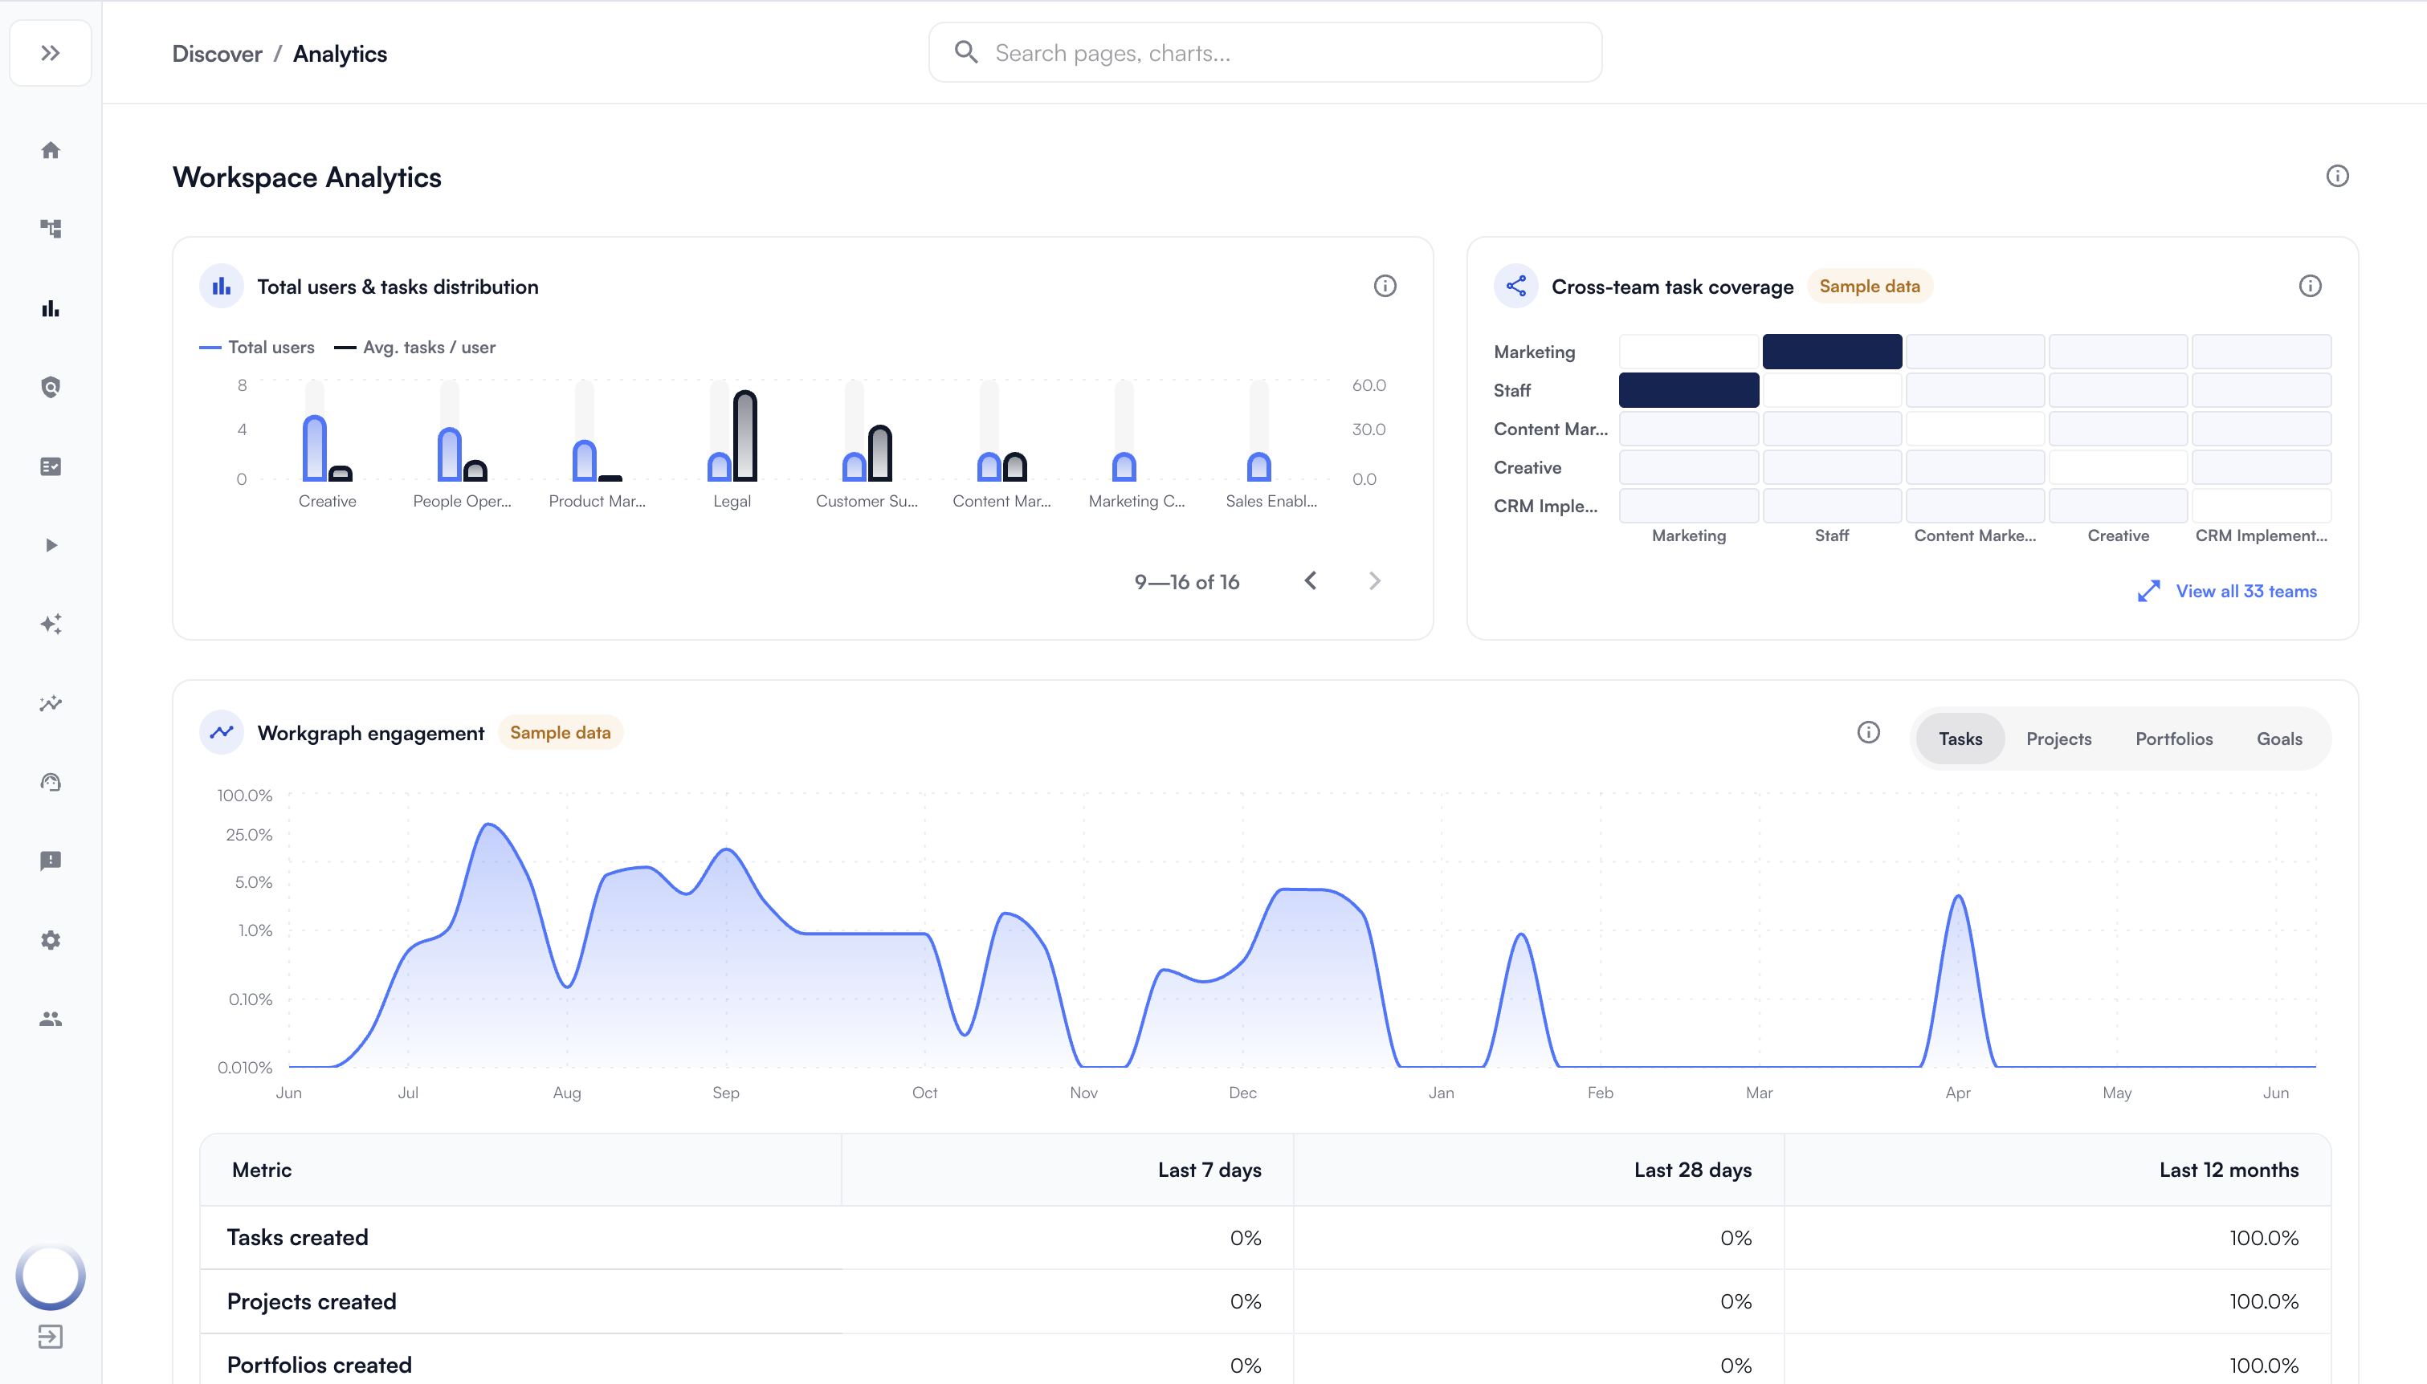The image size is (2427, 1384).
Task: Open info for Cross-team task coverage
Action: pyautogui.click(x=2310, y=286)
